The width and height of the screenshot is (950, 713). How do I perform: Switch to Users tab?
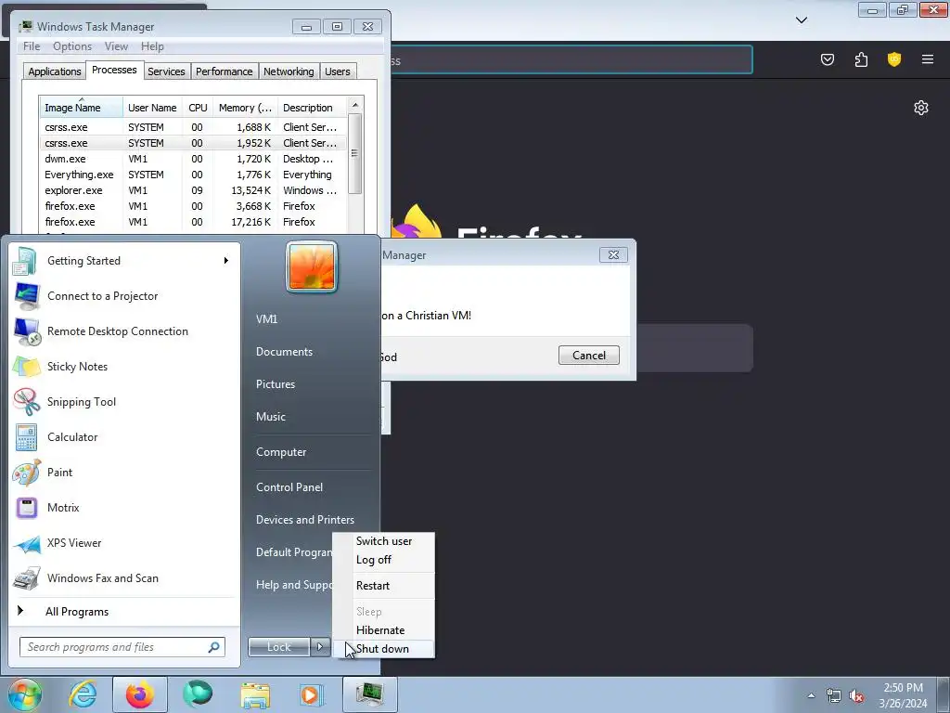click(x=337, y=71)
